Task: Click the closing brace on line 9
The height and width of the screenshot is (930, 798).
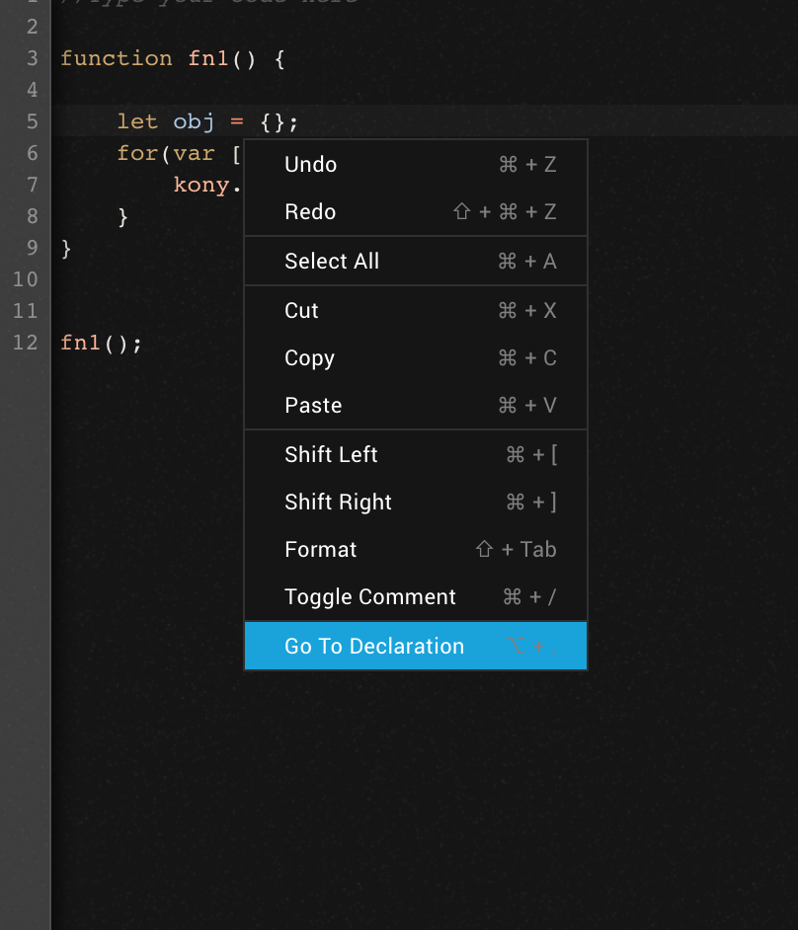Action: pos(64,248)
